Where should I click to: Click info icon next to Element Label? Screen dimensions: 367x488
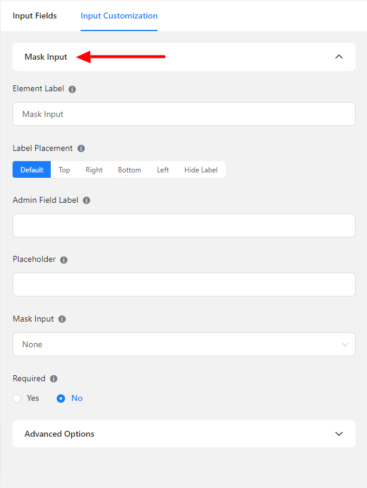[x=72, y=89]
